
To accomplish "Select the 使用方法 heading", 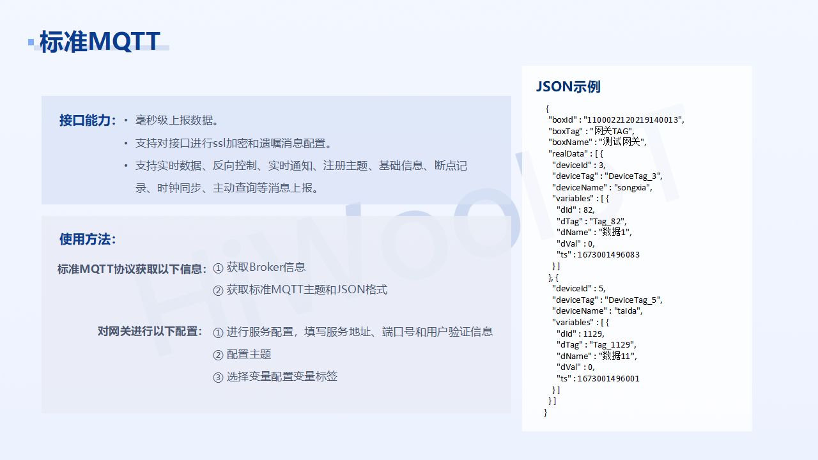I will click(88, 239).
